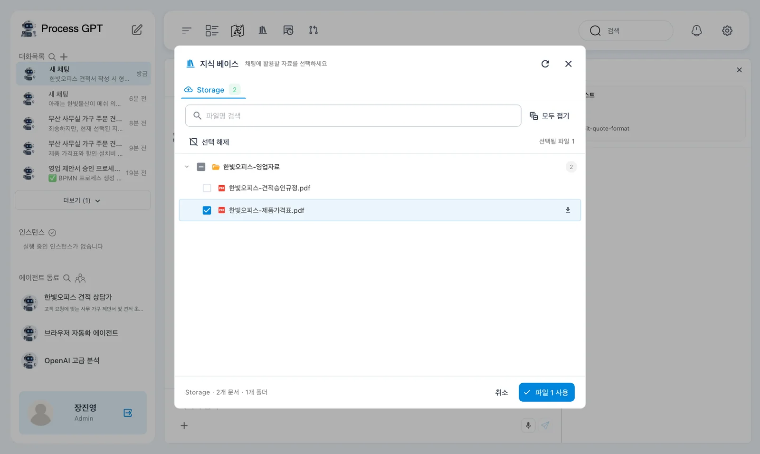Viewport: 760px width, 454px height.
Task: Open the top toolbar menu lines icon
Action: point(187,30)
